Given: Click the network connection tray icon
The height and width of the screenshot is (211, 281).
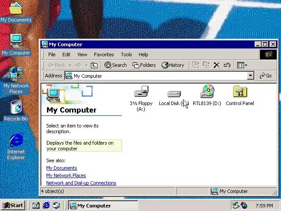Looking at the screenshot, I should click(236, 205).
